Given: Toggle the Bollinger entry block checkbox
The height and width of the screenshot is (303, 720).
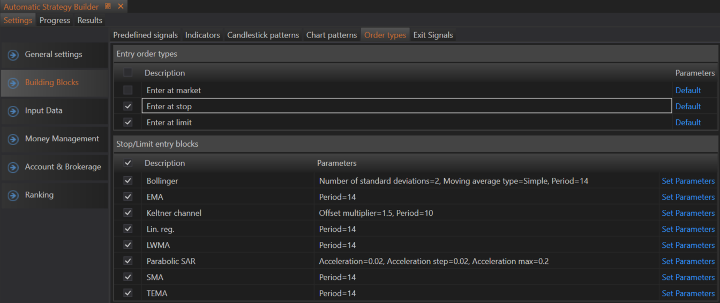Looking at the screenshot, I should pyautogui.click(x=128, y=180).
